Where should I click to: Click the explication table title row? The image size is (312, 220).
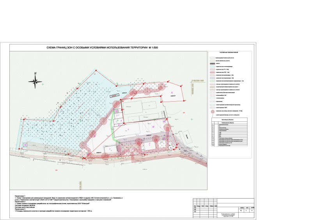230,120
